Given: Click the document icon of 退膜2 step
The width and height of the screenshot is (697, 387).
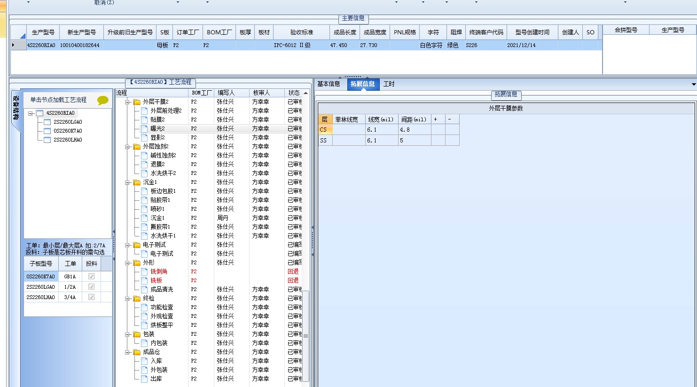Looking at the screenshot, I should [x=144, y=165].
